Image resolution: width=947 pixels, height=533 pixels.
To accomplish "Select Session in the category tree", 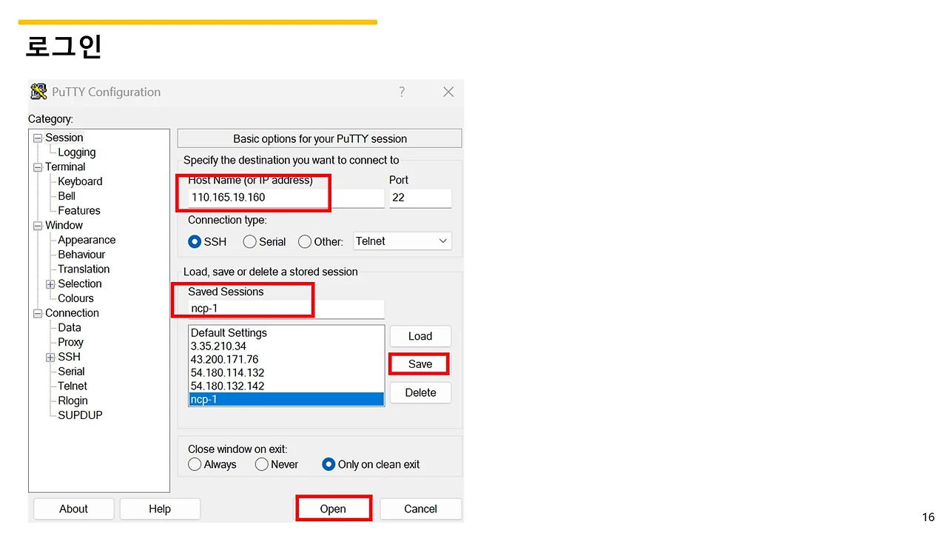I will click(64, 138).
